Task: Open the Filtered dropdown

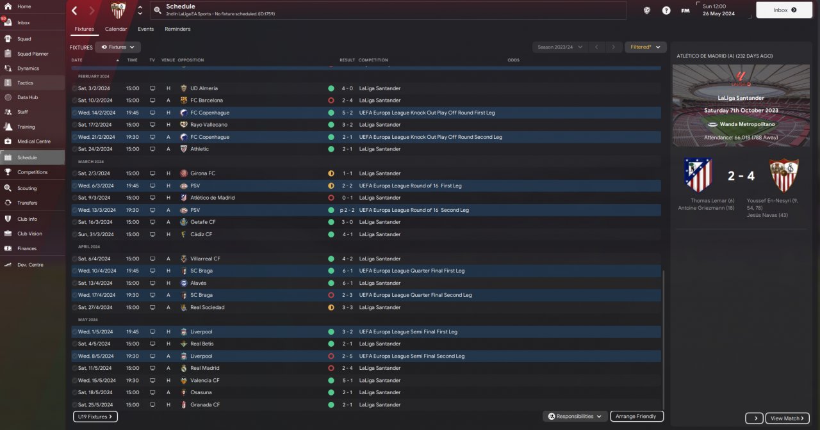Action: [646, 47]
